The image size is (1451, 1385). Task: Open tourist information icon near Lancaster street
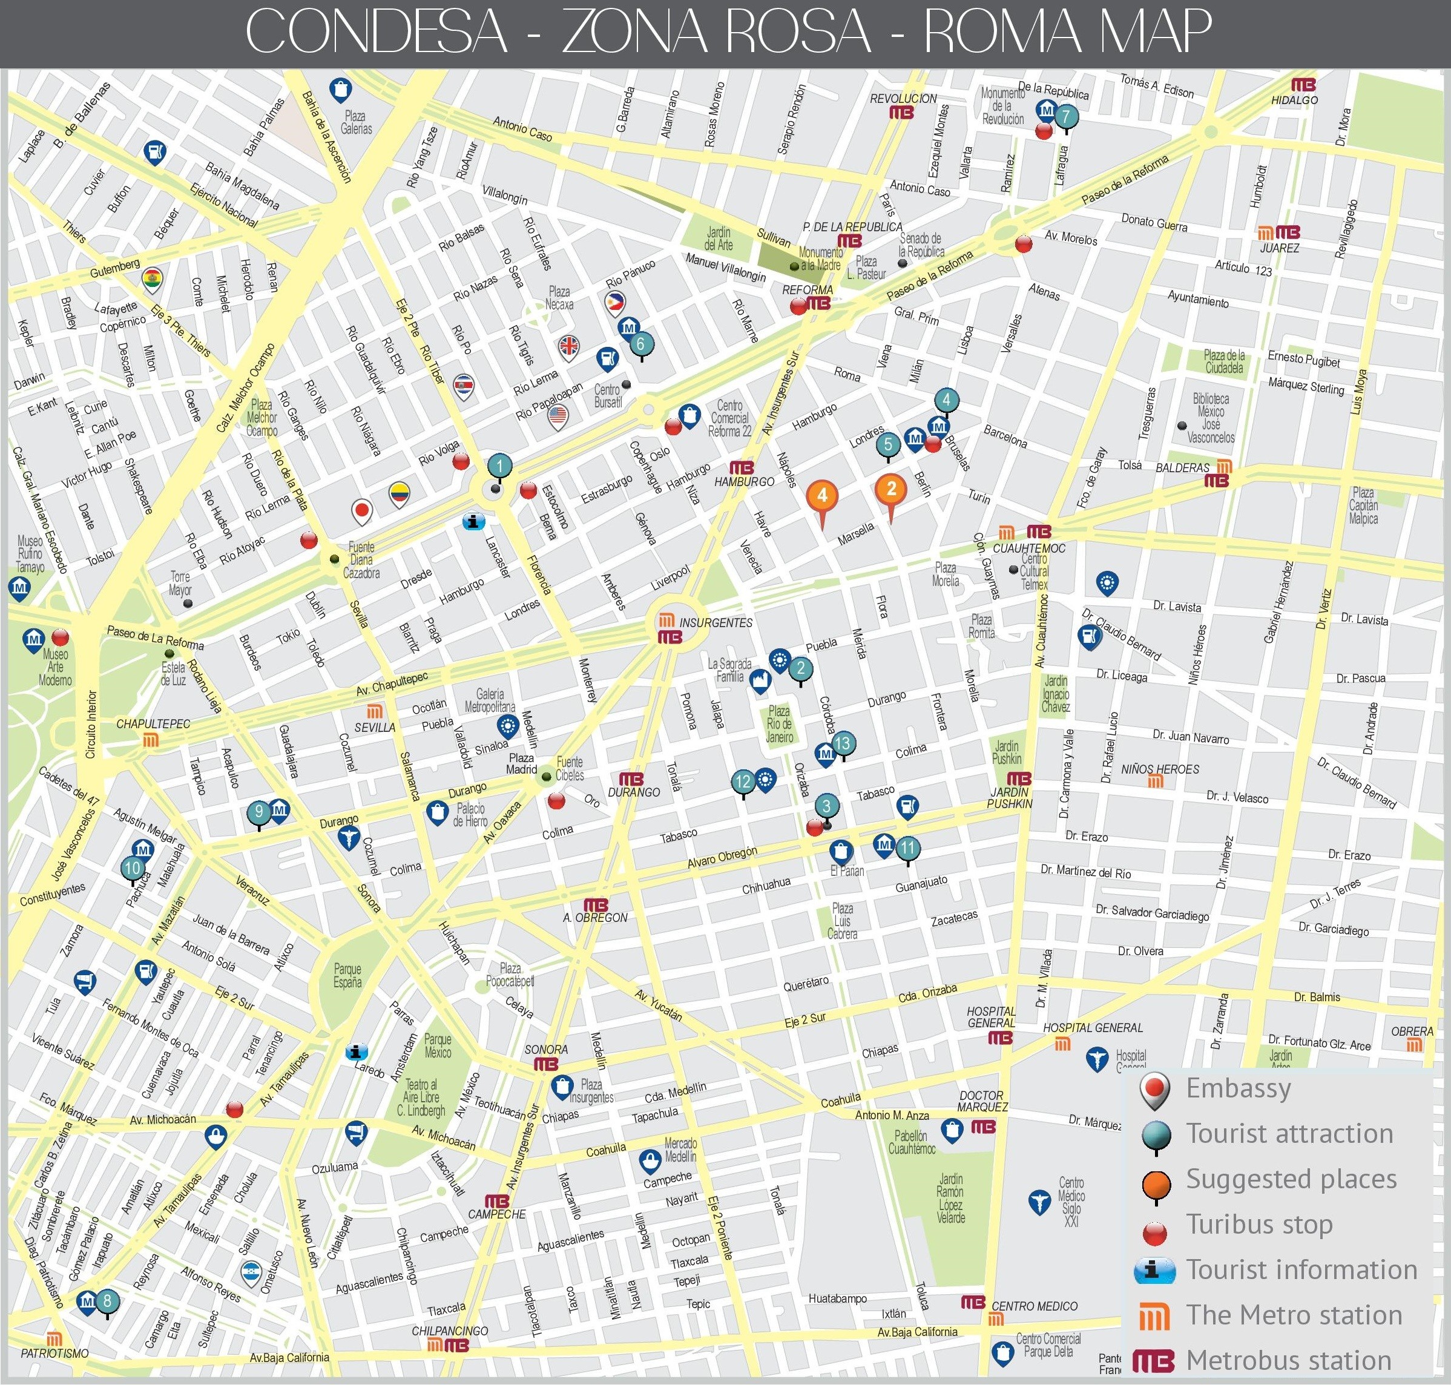473,522
